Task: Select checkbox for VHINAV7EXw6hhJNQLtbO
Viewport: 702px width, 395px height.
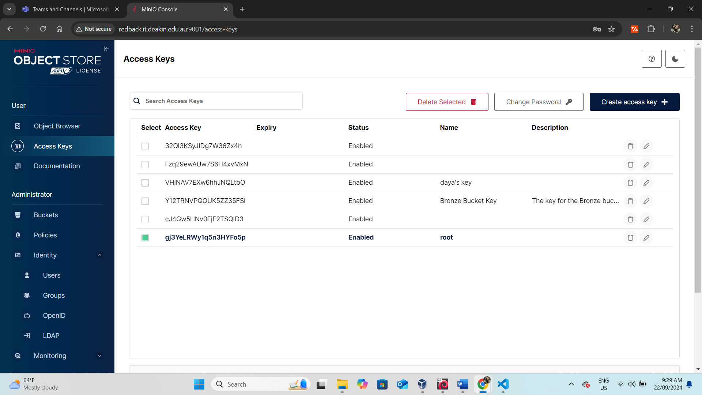Action: 145,183
